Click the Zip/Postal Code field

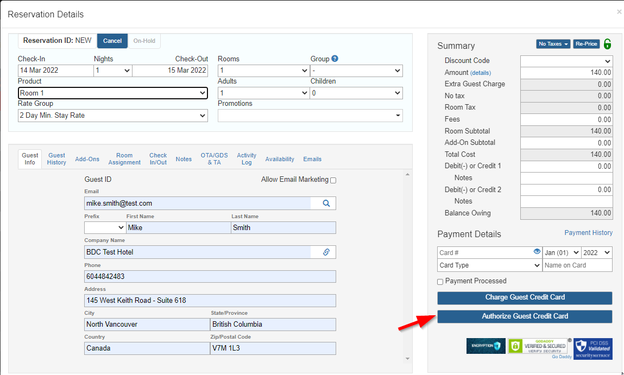273,348
